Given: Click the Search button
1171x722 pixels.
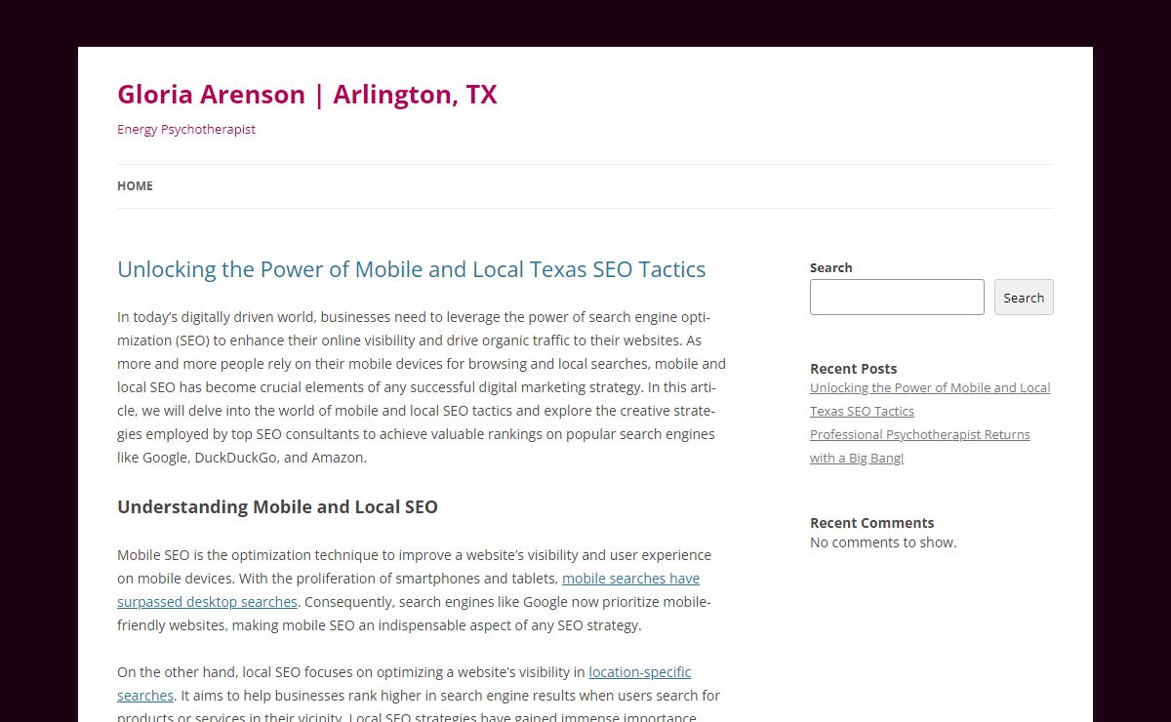Looking at the screenshot, I should click(x=1024, y=298).
